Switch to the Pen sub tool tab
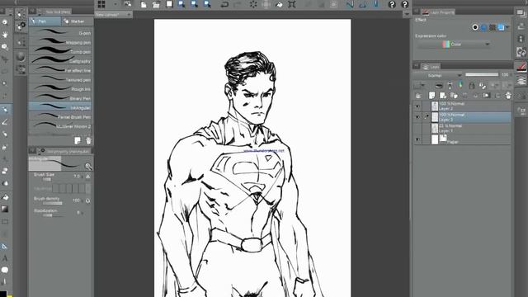 tap(45, 21)
